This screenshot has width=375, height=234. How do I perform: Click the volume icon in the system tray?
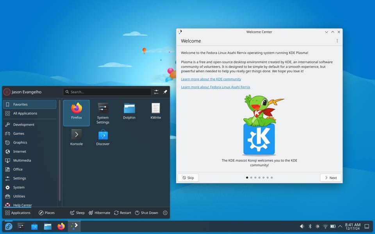[x=302, y=225]
